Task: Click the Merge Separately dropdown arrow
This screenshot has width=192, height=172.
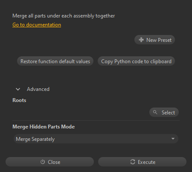Action: pos(173,139)
